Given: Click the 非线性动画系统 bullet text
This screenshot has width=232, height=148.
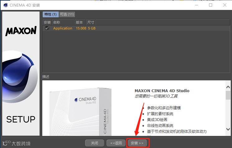Looking at the screenshot, I should click(x=160, y=126).
